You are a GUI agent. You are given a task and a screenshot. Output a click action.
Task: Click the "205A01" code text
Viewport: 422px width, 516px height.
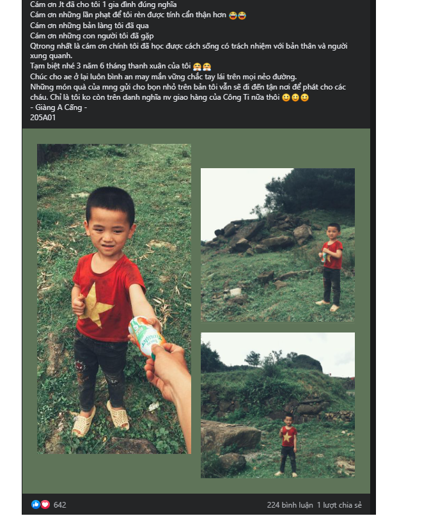point(43,118)
